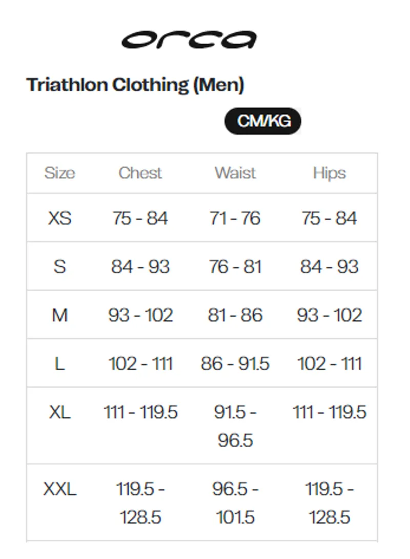Click the XXL size row label

point(59,489)
